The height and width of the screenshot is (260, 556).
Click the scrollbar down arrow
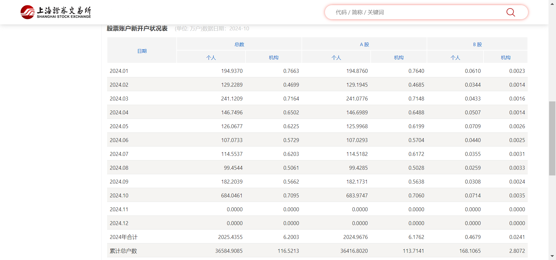click(x=552, y=256)
